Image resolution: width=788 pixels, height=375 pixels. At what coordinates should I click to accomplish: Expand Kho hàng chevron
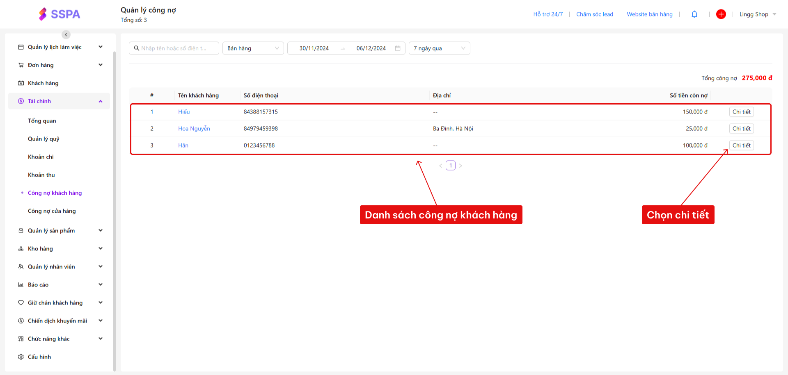tap(101, 248)
